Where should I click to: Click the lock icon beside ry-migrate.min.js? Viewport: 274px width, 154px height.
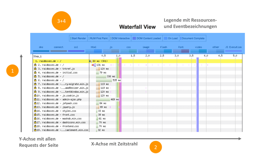point(35,84)
